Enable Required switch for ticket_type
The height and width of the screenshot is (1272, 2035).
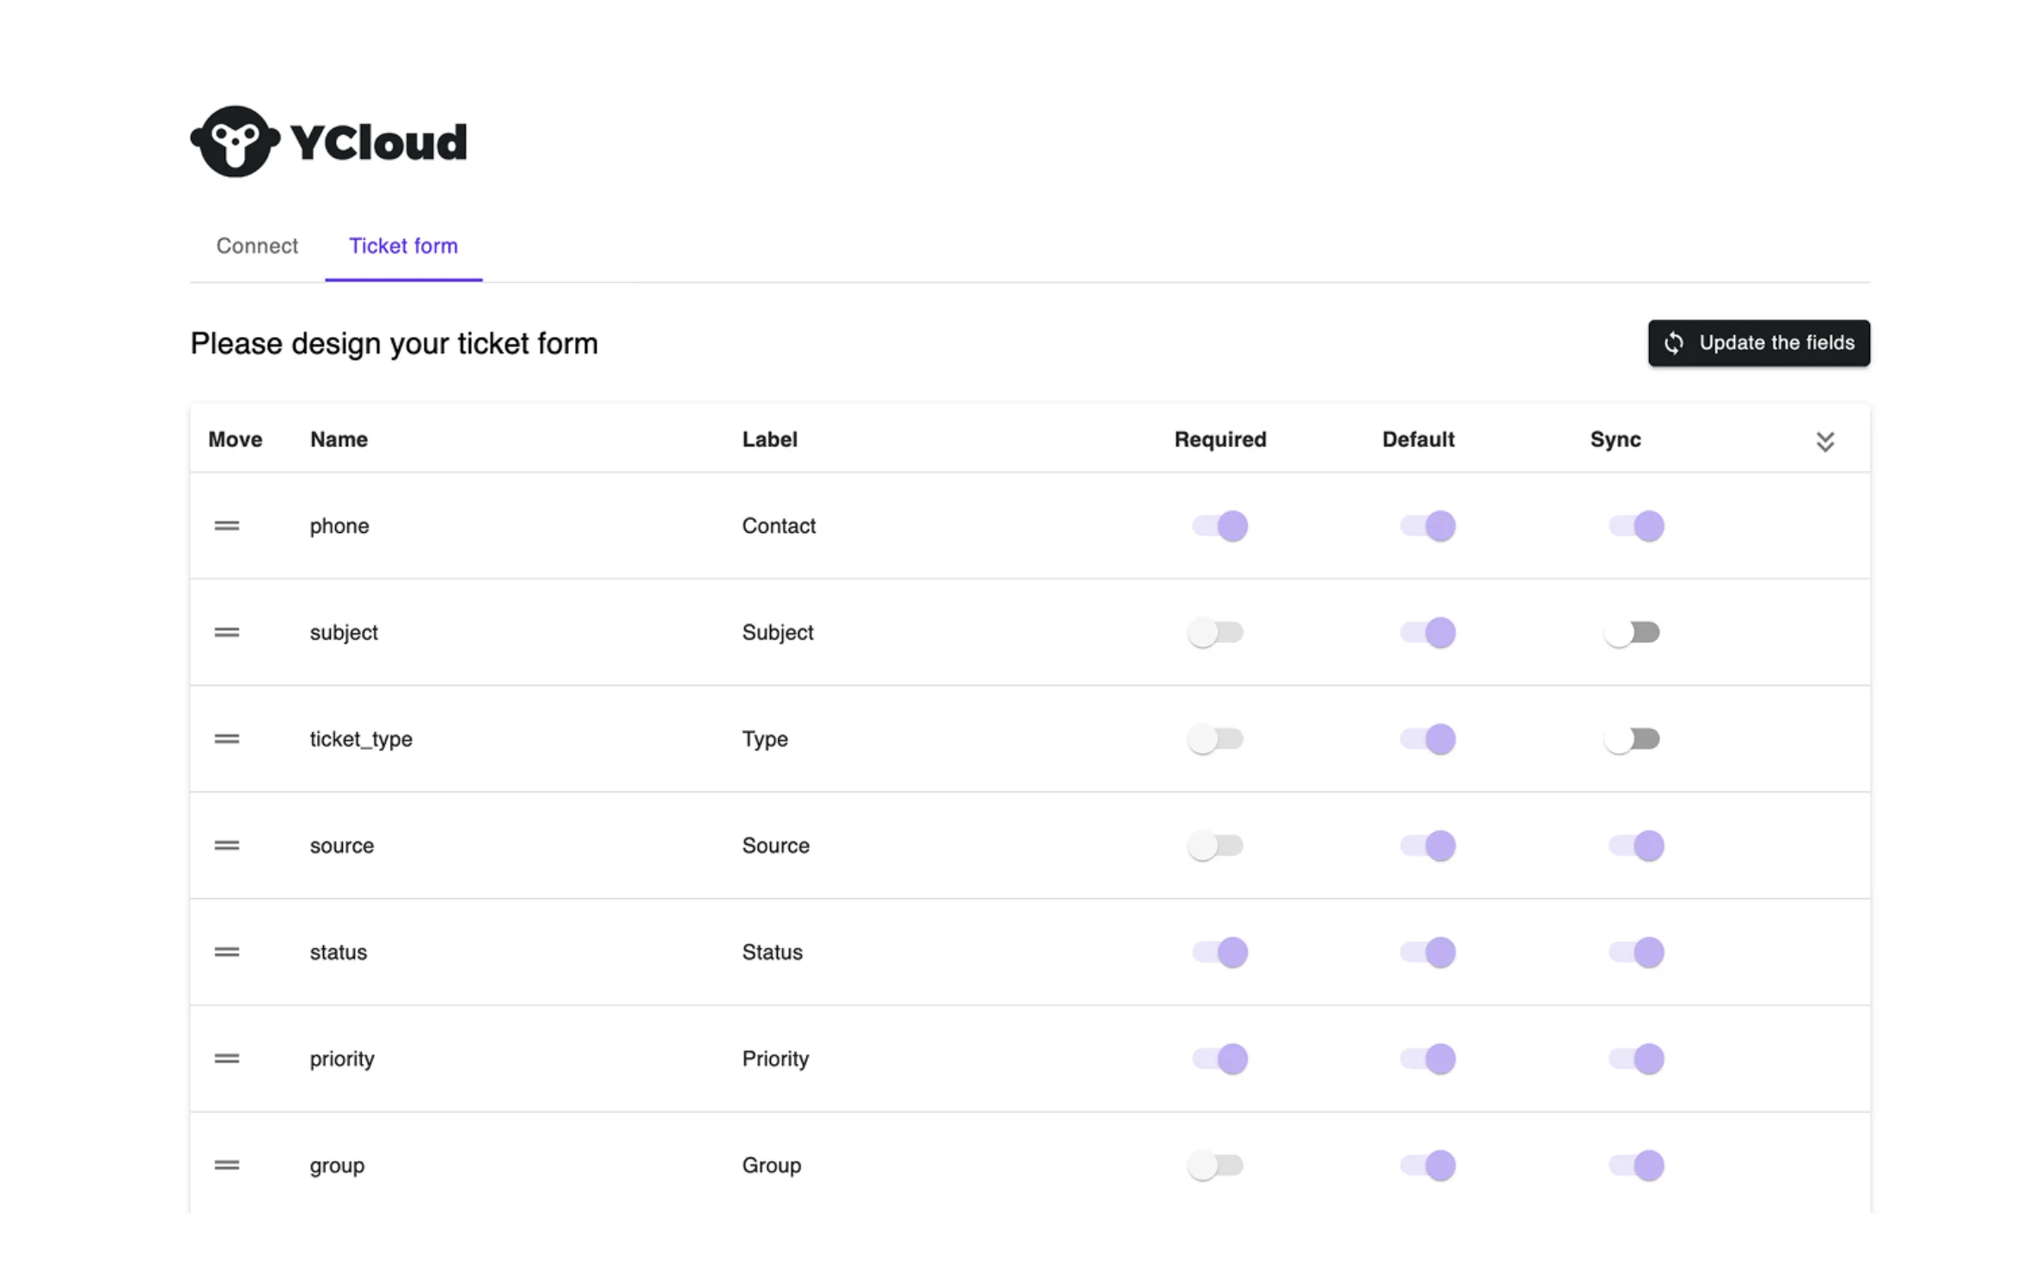(1215, 739)
